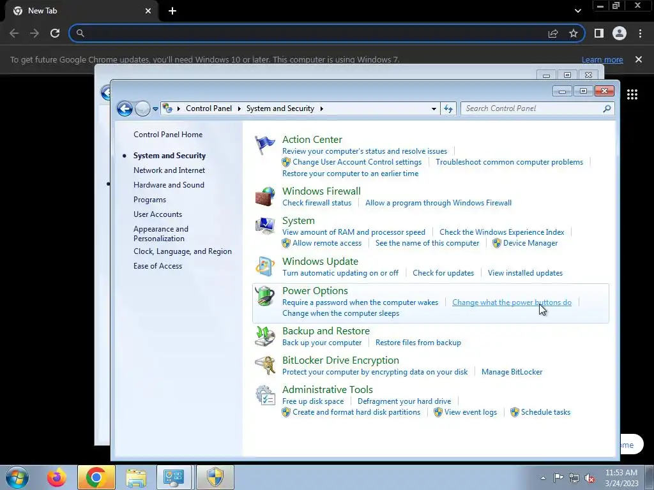Open Change User Account Control settings
The height and width of the screenshot is (490, 654).
point(357,162)
